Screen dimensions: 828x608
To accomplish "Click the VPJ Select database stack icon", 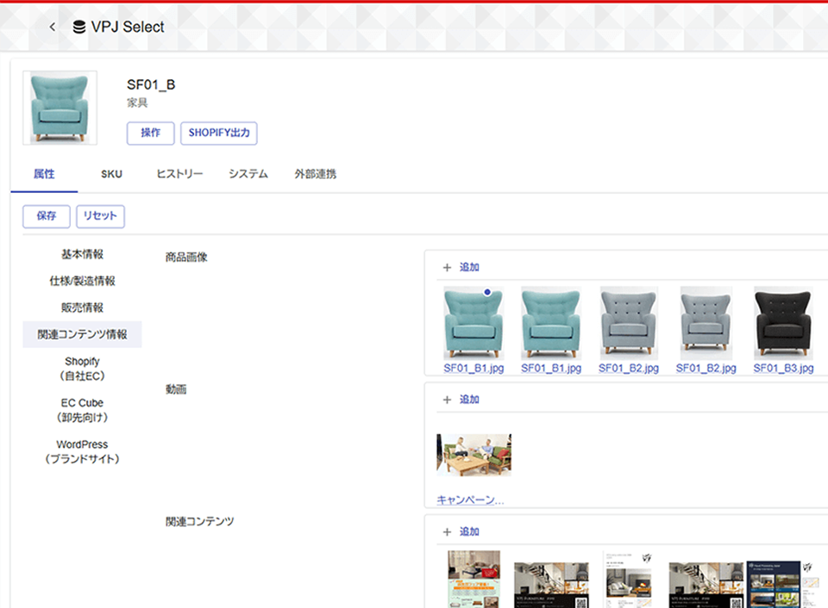I will click(79, 27).
